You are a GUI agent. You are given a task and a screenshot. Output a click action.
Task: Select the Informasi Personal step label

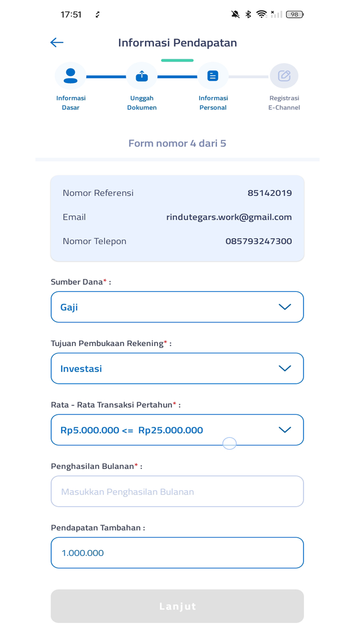[x=213, y=103]
